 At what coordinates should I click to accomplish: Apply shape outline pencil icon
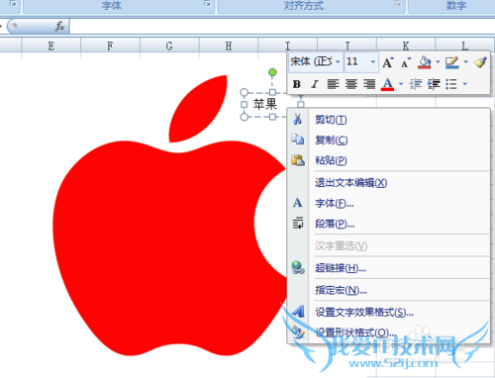[451, 62]
